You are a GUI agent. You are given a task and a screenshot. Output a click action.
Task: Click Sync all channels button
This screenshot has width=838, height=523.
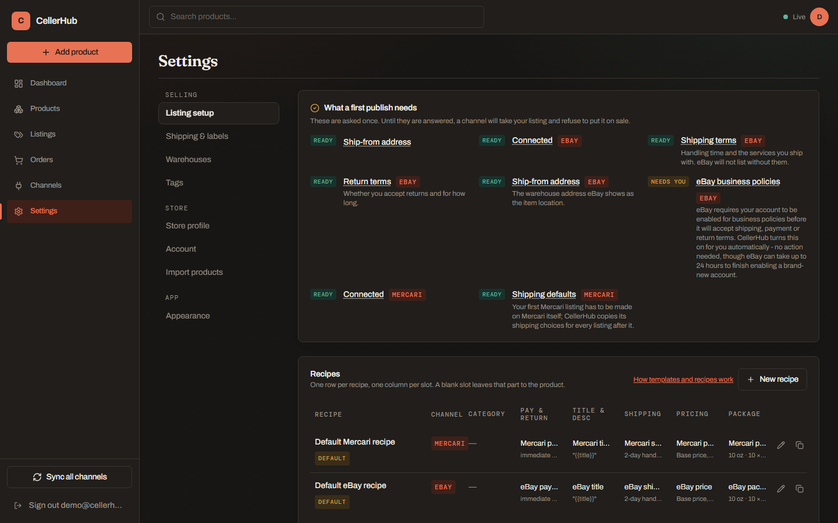pos(69,477)
